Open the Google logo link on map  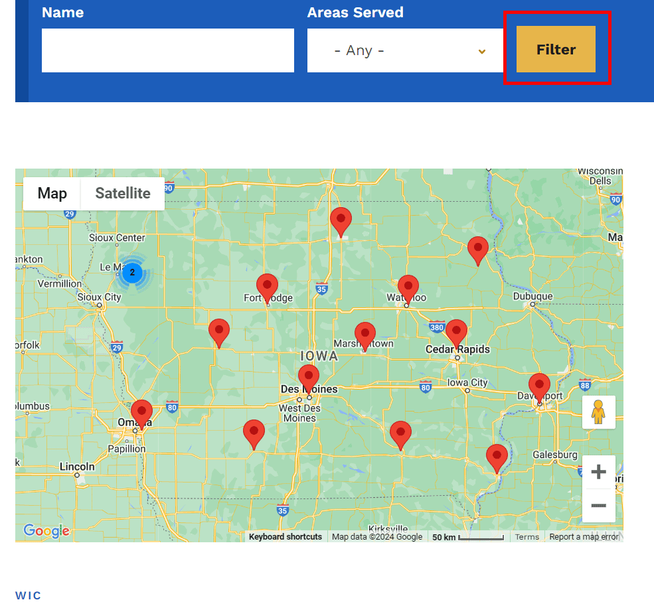coord(46,531)
